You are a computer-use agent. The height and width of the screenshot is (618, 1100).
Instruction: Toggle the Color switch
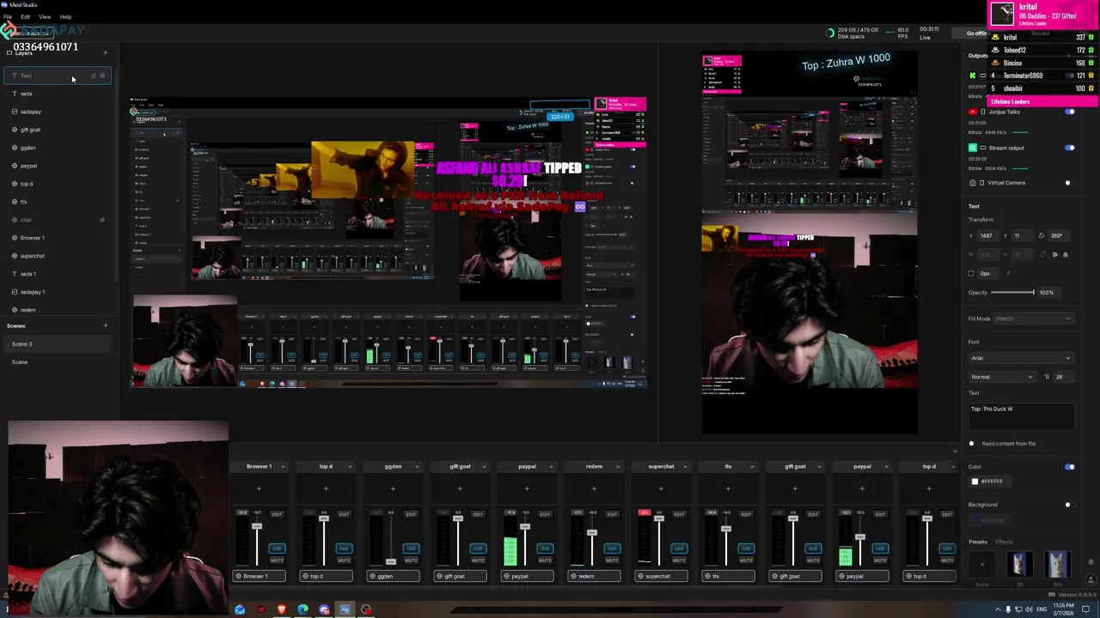[1070, 467]
